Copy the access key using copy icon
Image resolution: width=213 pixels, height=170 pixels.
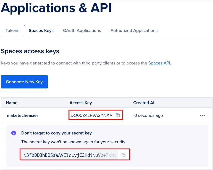(118, 115)
